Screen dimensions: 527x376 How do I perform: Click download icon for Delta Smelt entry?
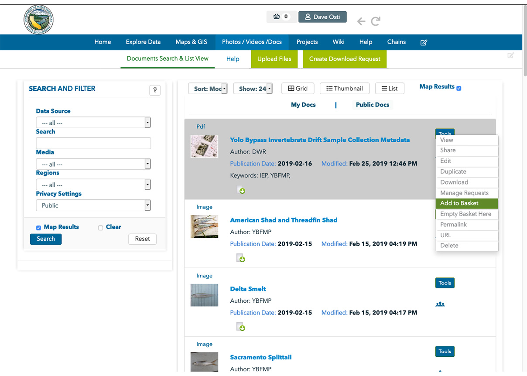click(x=241, y=327)
